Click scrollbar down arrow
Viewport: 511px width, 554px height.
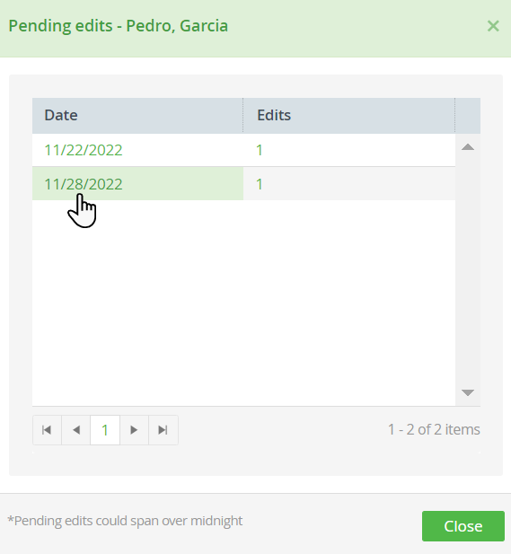click(x=468, y=392)
